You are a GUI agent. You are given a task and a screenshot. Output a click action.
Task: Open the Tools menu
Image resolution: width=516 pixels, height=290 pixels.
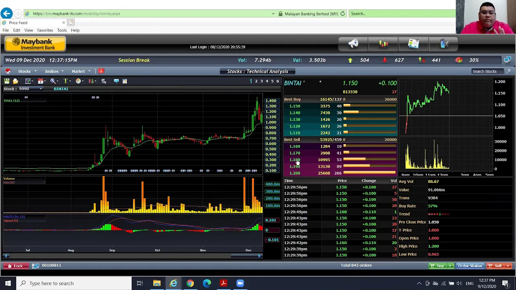pyautogui.click(x=62, y=30)
